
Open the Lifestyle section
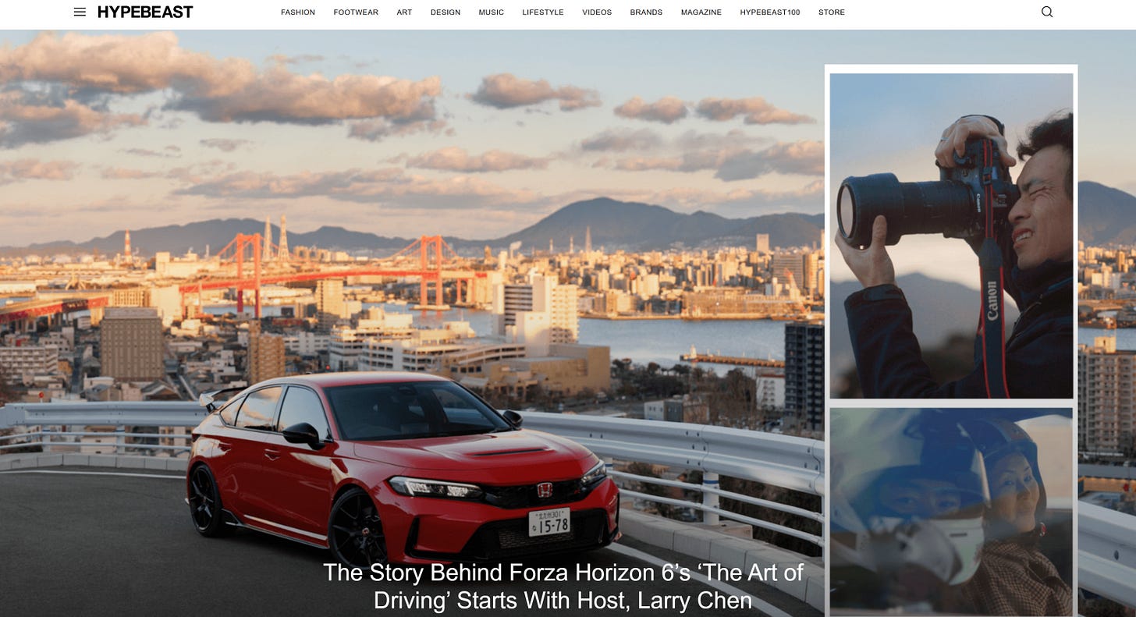coord(543,12)
